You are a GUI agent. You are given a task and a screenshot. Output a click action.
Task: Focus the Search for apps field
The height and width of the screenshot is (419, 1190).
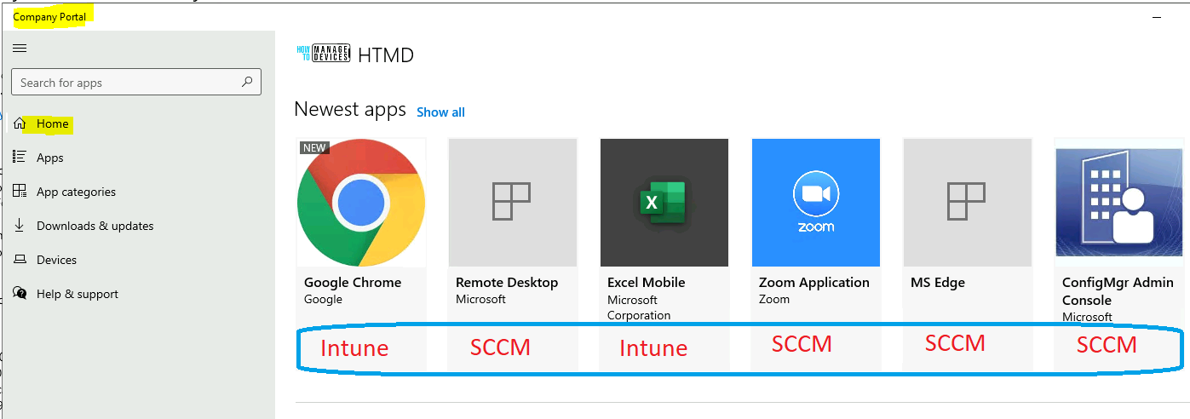coord(136,82)
